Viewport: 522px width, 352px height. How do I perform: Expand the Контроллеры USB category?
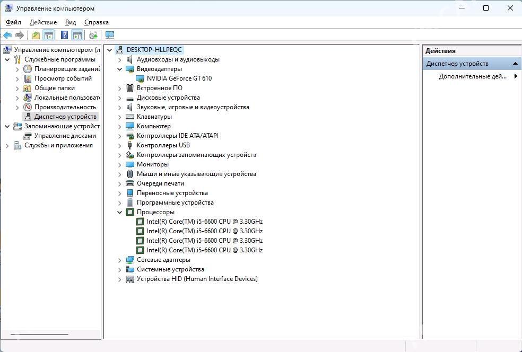click(x=120, y=145)
